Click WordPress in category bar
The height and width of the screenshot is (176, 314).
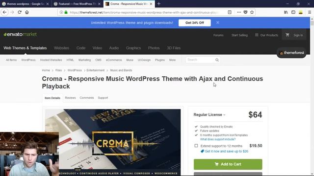(x=28, y=60)
